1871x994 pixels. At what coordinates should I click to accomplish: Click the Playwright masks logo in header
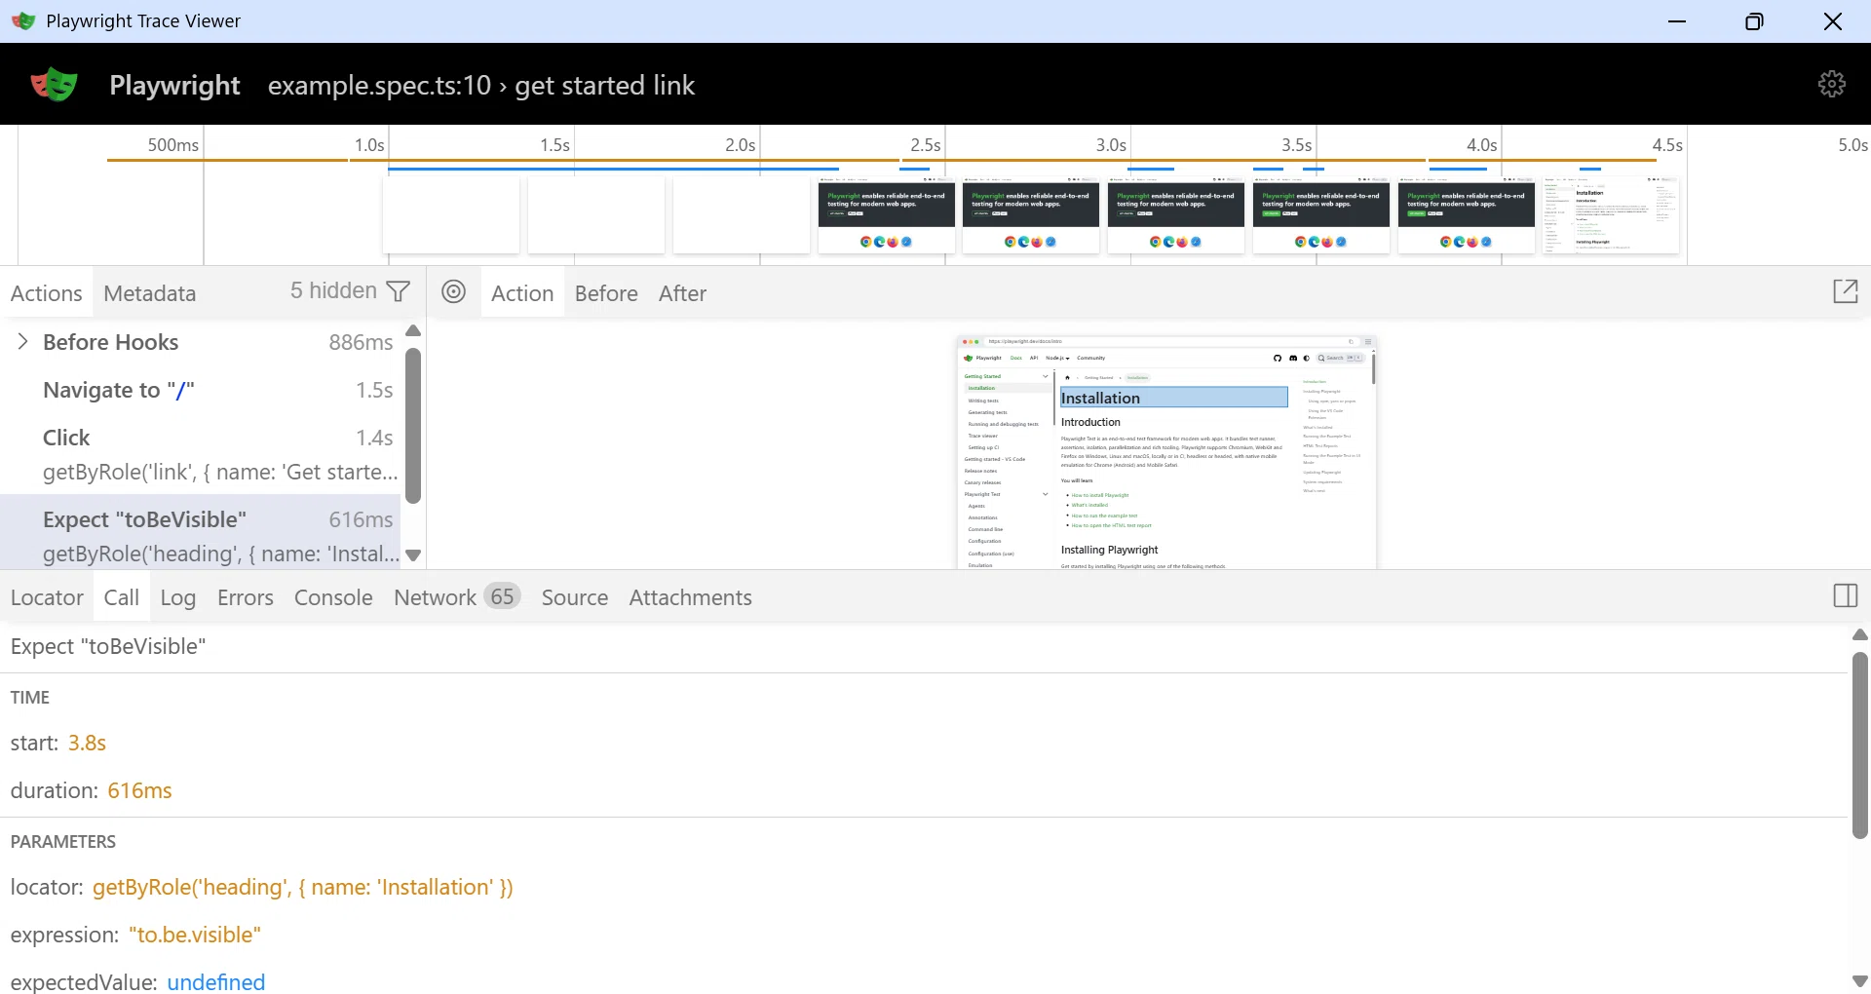pos(54,85)
